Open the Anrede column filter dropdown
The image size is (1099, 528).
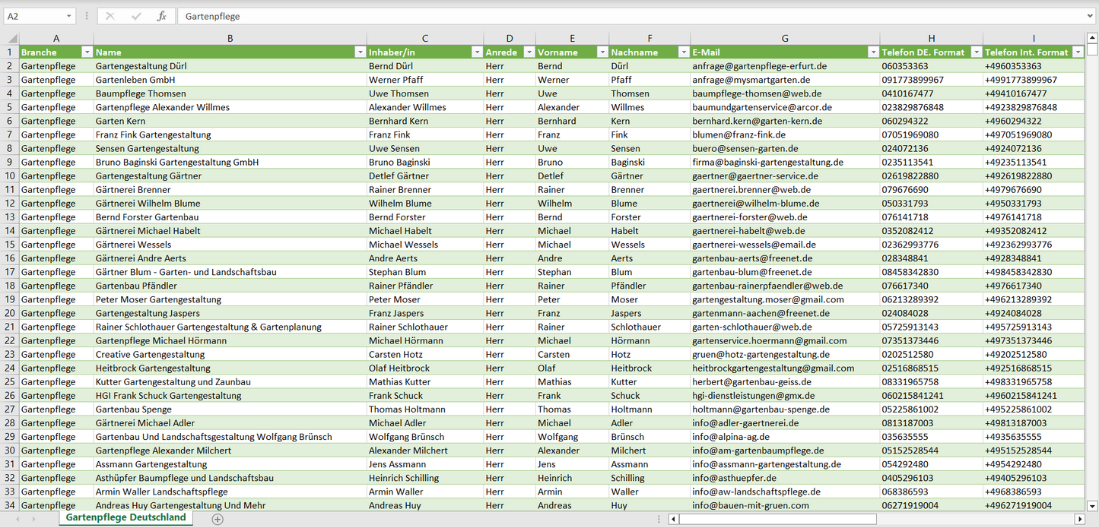pyautogui.click(x=528, y=52)
